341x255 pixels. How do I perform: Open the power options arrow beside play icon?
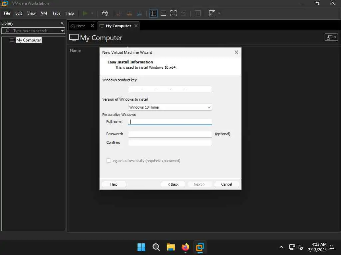point(92,13)
